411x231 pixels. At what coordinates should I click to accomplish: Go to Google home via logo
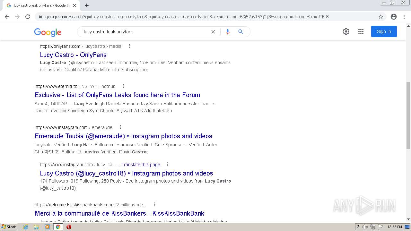[48, 32]
